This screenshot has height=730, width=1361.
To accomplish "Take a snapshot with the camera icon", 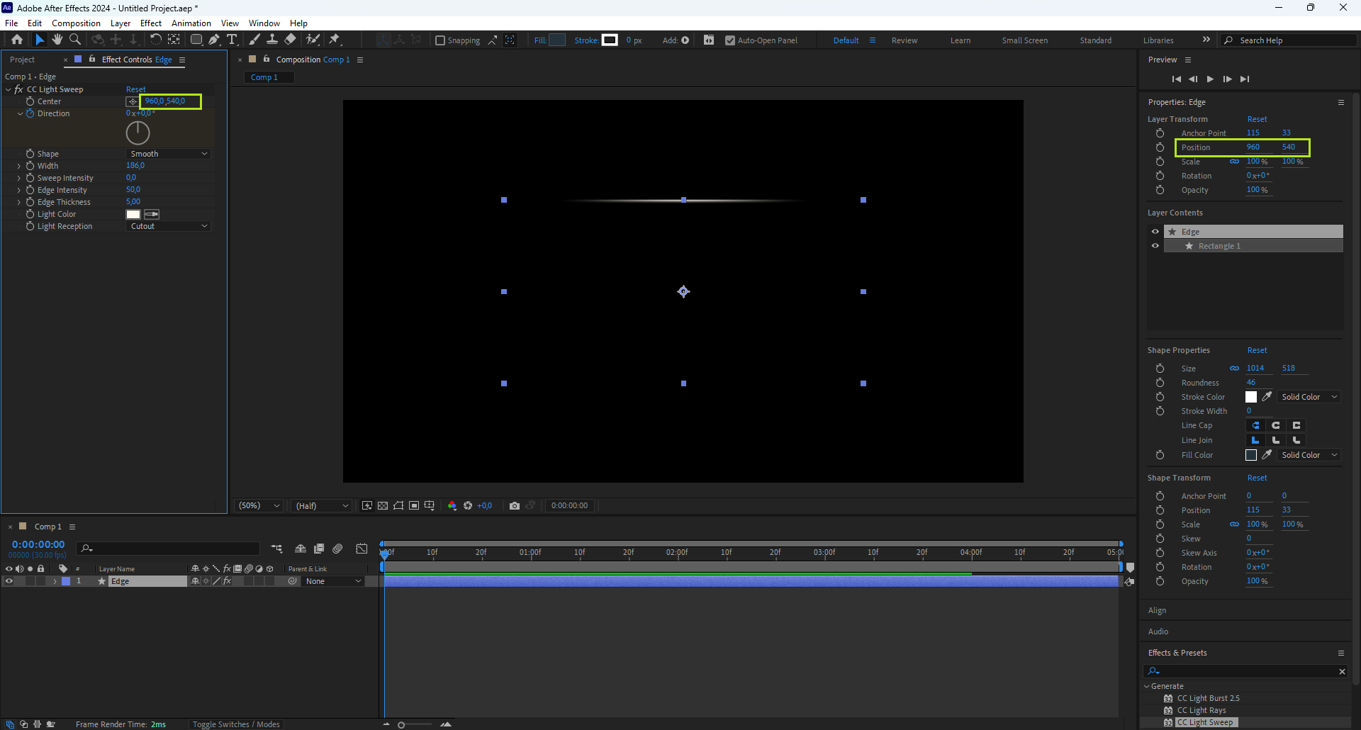I will (x=515, y=505).
